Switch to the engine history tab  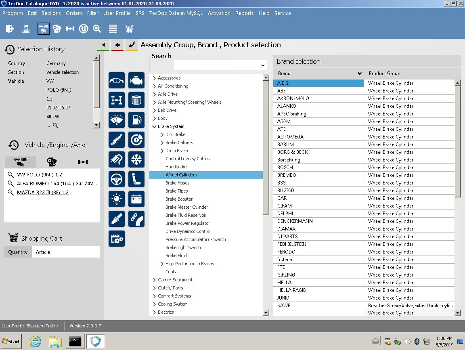[52, 162]
